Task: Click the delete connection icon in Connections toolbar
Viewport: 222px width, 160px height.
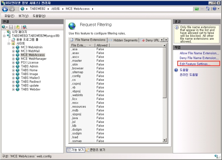Action: (25, 27)
